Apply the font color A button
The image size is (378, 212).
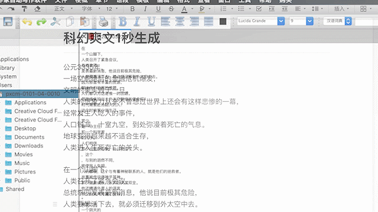184,9
